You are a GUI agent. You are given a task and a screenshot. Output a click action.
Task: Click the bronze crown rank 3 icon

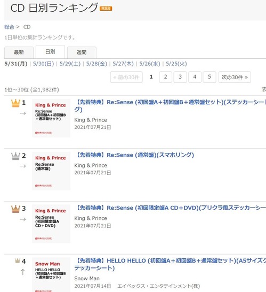(x=15, y=209)
